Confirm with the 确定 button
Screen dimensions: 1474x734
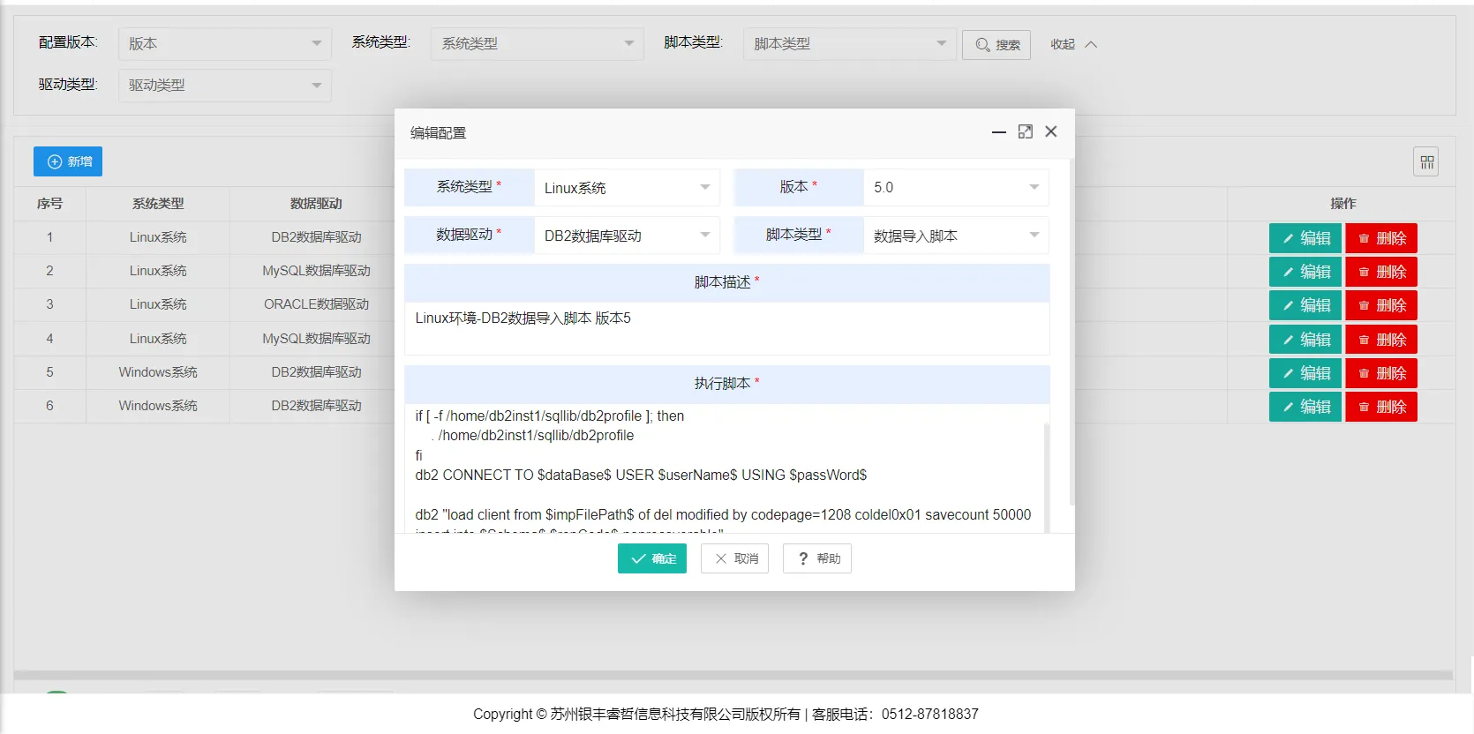651,558
